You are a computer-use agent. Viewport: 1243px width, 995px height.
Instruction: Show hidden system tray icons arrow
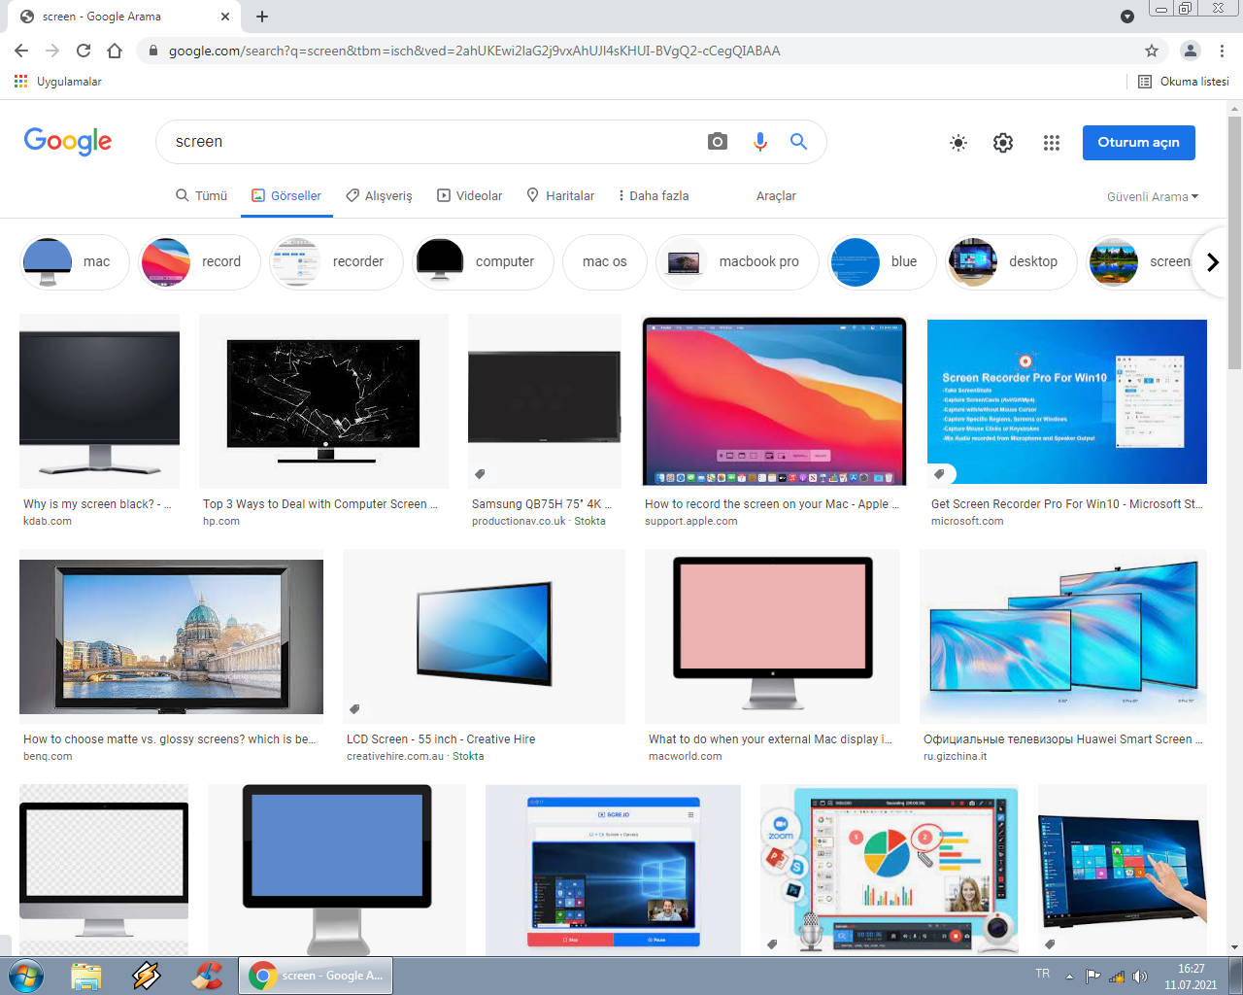tap(1069, 977)
